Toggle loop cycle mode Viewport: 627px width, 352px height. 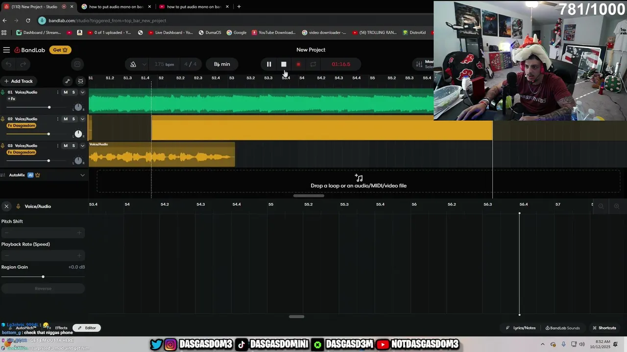(x=313, y=64)
